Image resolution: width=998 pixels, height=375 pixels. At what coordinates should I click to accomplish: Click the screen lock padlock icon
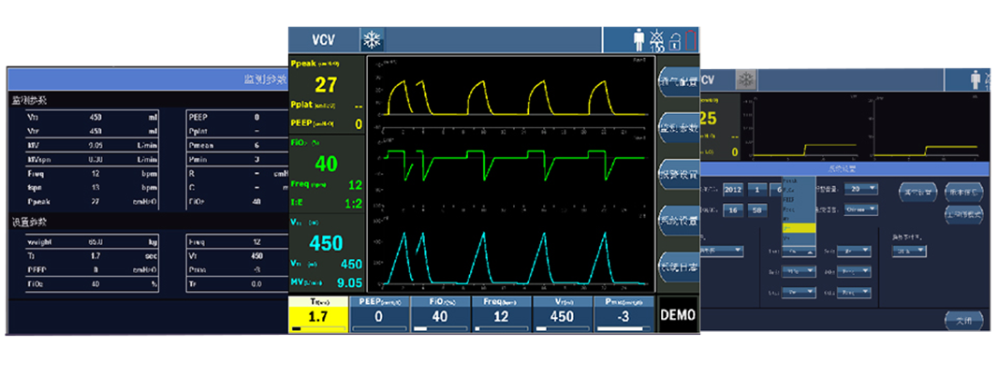pos(674,41)
